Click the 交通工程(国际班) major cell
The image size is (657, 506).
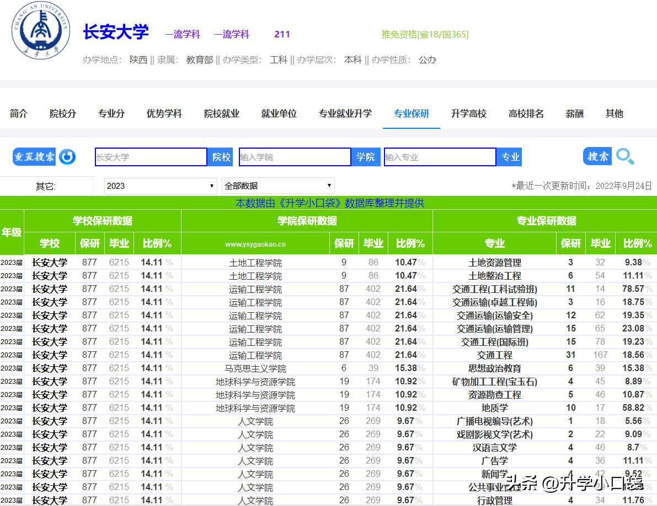pyautogui.click(x=495, y=342)
